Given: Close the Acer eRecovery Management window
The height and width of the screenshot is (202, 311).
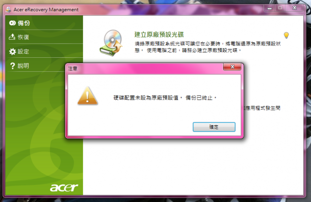Looking at the screenshot, I should click(x=294, y=8).
